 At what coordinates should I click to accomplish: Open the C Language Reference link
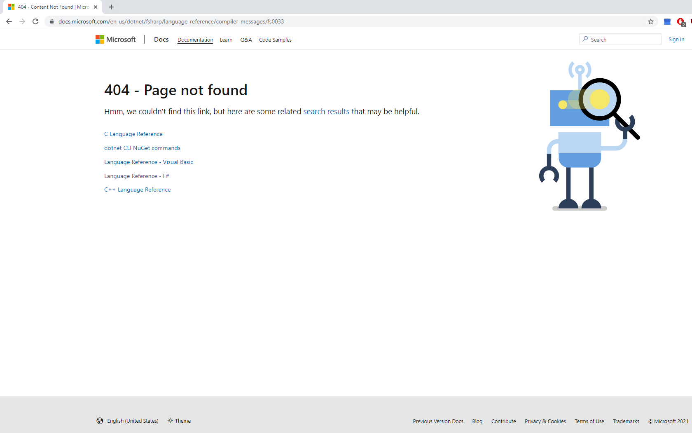pos(133,134)
